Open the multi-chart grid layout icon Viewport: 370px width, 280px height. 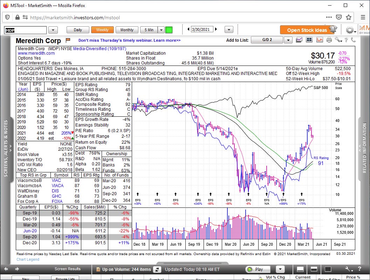[x=309, y=40]
